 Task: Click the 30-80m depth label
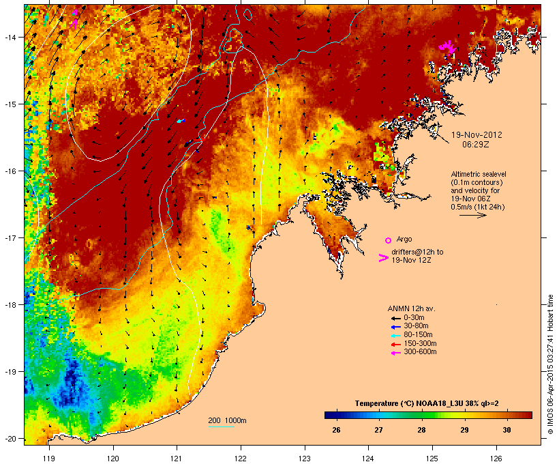click(x=416, y=326)
